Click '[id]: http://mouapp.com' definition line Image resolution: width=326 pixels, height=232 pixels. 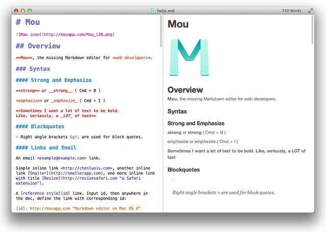pyautogui.click(x=78, y=208)
